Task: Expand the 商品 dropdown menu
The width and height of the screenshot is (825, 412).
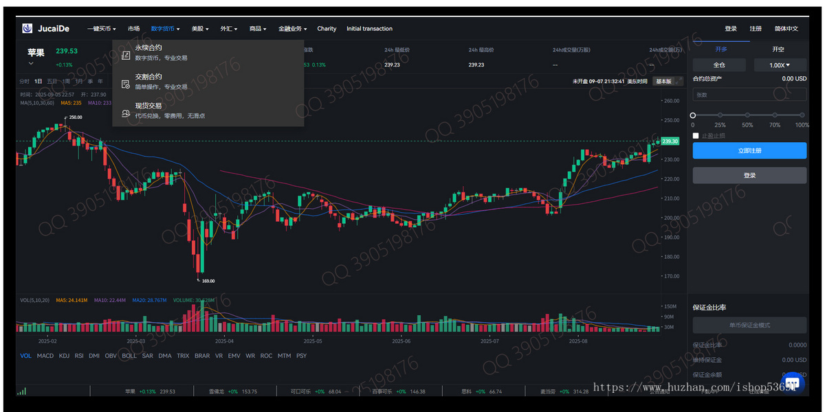Action: [x=258, y=29]
